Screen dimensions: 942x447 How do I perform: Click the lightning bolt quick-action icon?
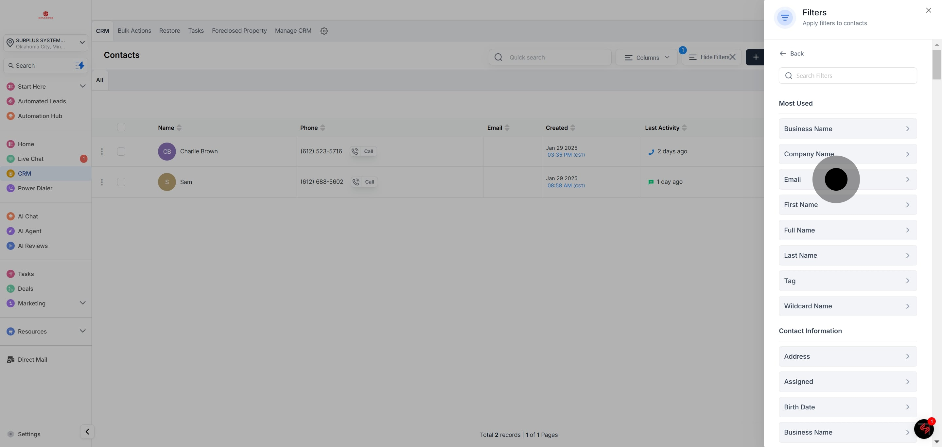point(80,65)
